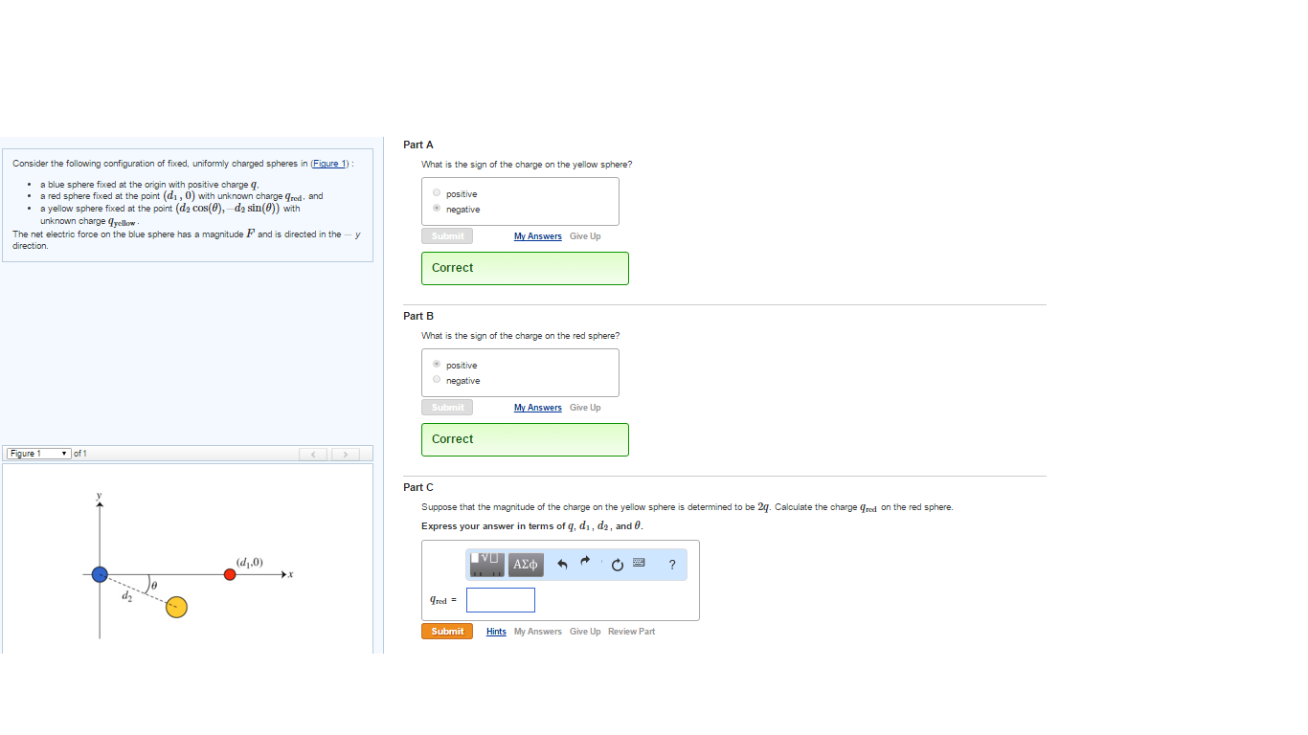Viewport: 1308px width, 735px height.
Task: Click the undo arrow in equation toolbar
Action: click(x=565, y=564)
